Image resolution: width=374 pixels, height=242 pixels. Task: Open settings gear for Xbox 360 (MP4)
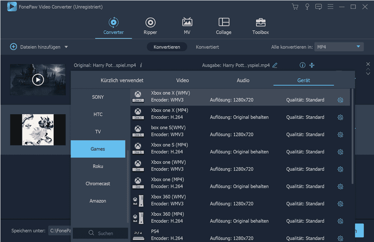pos(340,221)
